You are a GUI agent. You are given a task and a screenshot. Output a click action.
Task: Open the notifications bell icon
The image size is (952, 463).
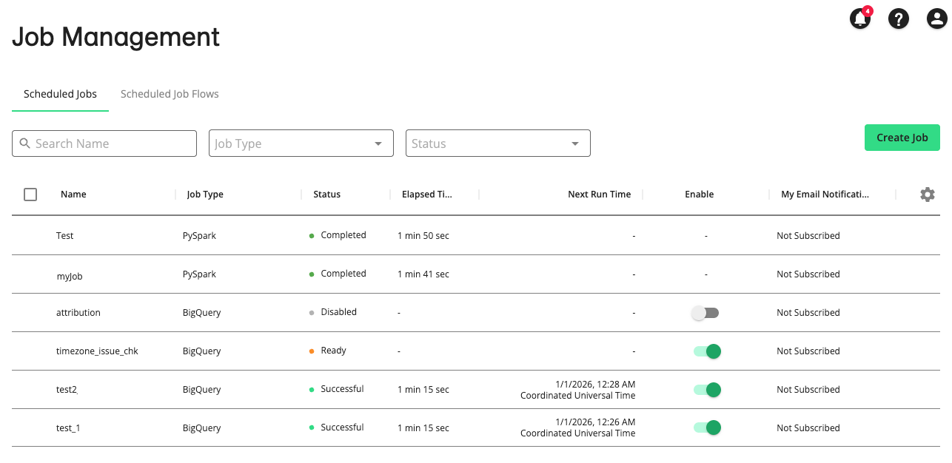pyautogui.click(x=859, y=19)
